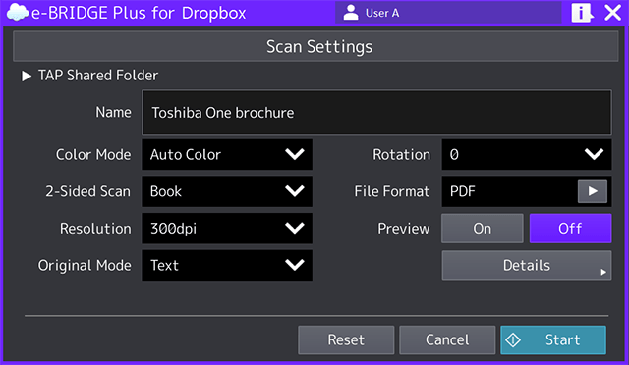Cancel the scan settings
629x365 pixels.
coord(447,339)
